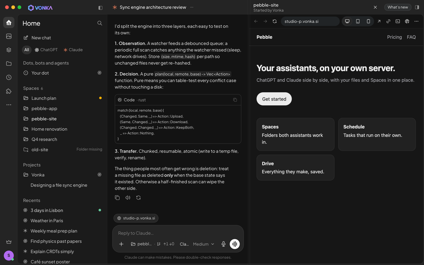
Task: Open the Home icon in the left rail
Action: [9, 23]
